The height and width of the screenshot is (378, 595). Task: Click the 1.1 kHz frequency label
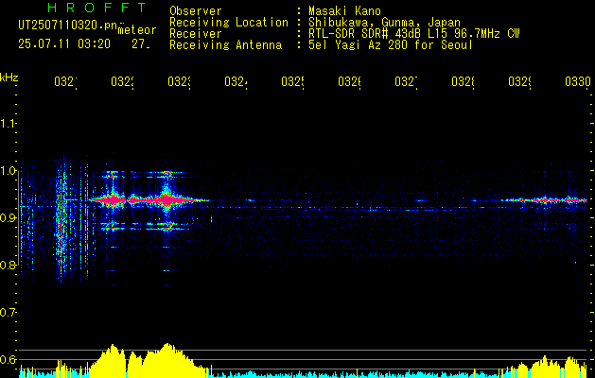8,123
